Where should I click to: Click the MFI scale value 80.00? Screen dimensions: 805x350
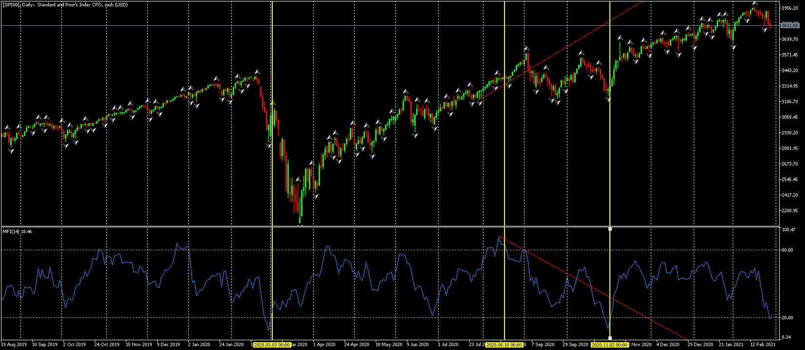tap(787, 250)
